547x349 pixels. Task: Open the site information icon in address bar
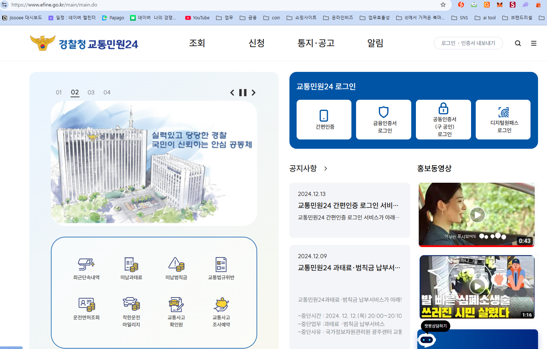point(4,5)
